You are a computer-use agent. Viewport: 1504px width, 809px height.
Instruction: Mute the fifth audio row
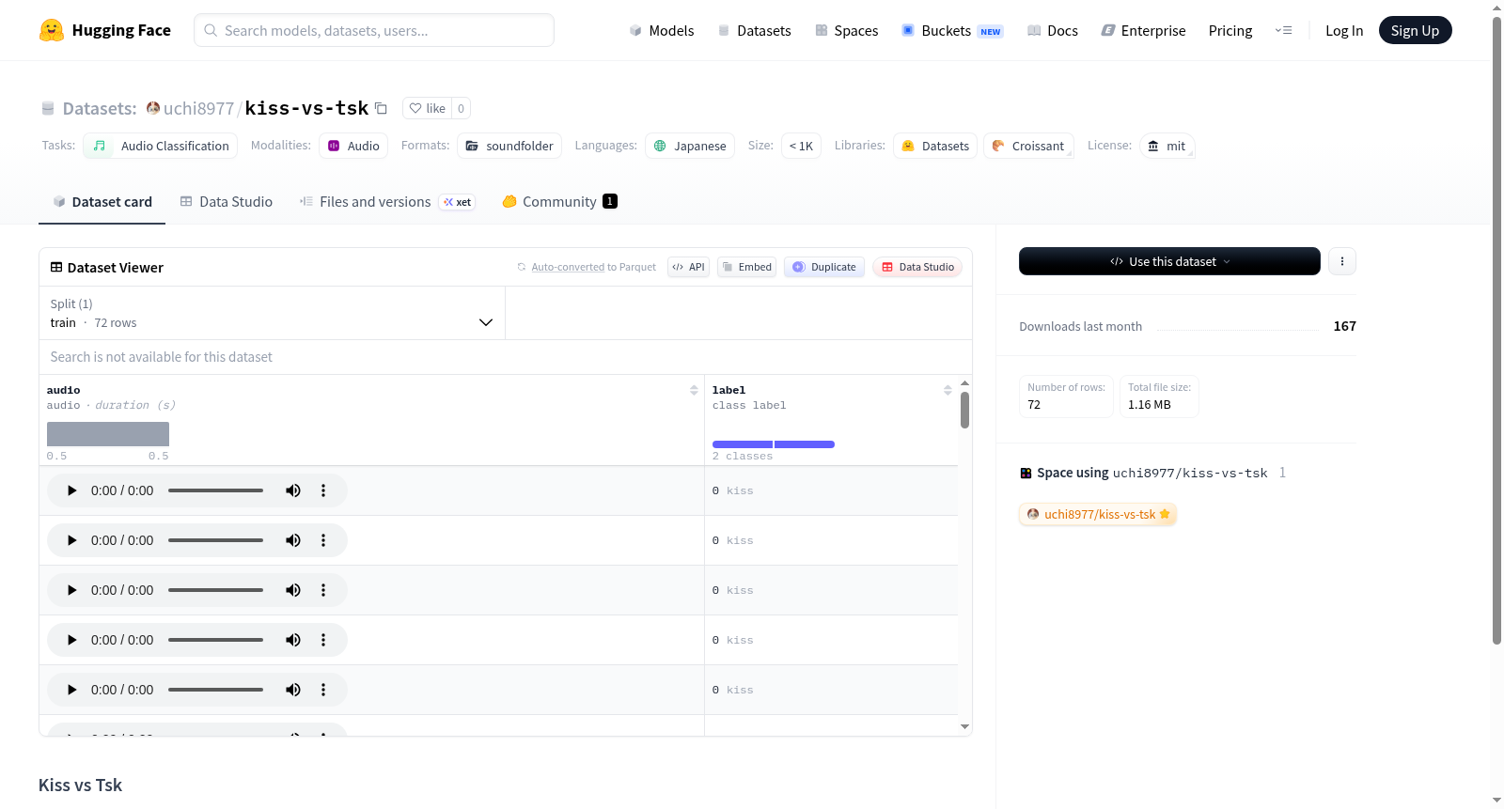click(293, 690)
